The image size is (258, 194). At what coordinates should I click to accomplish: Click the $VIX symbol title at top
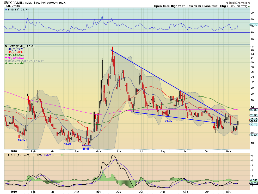click(x=8, y=2)
